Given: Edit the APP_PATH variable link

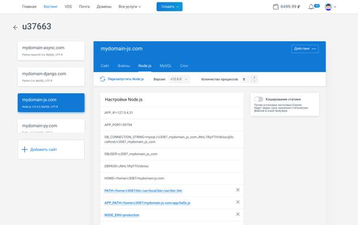Looking at the screenshot, I should 147,203.
